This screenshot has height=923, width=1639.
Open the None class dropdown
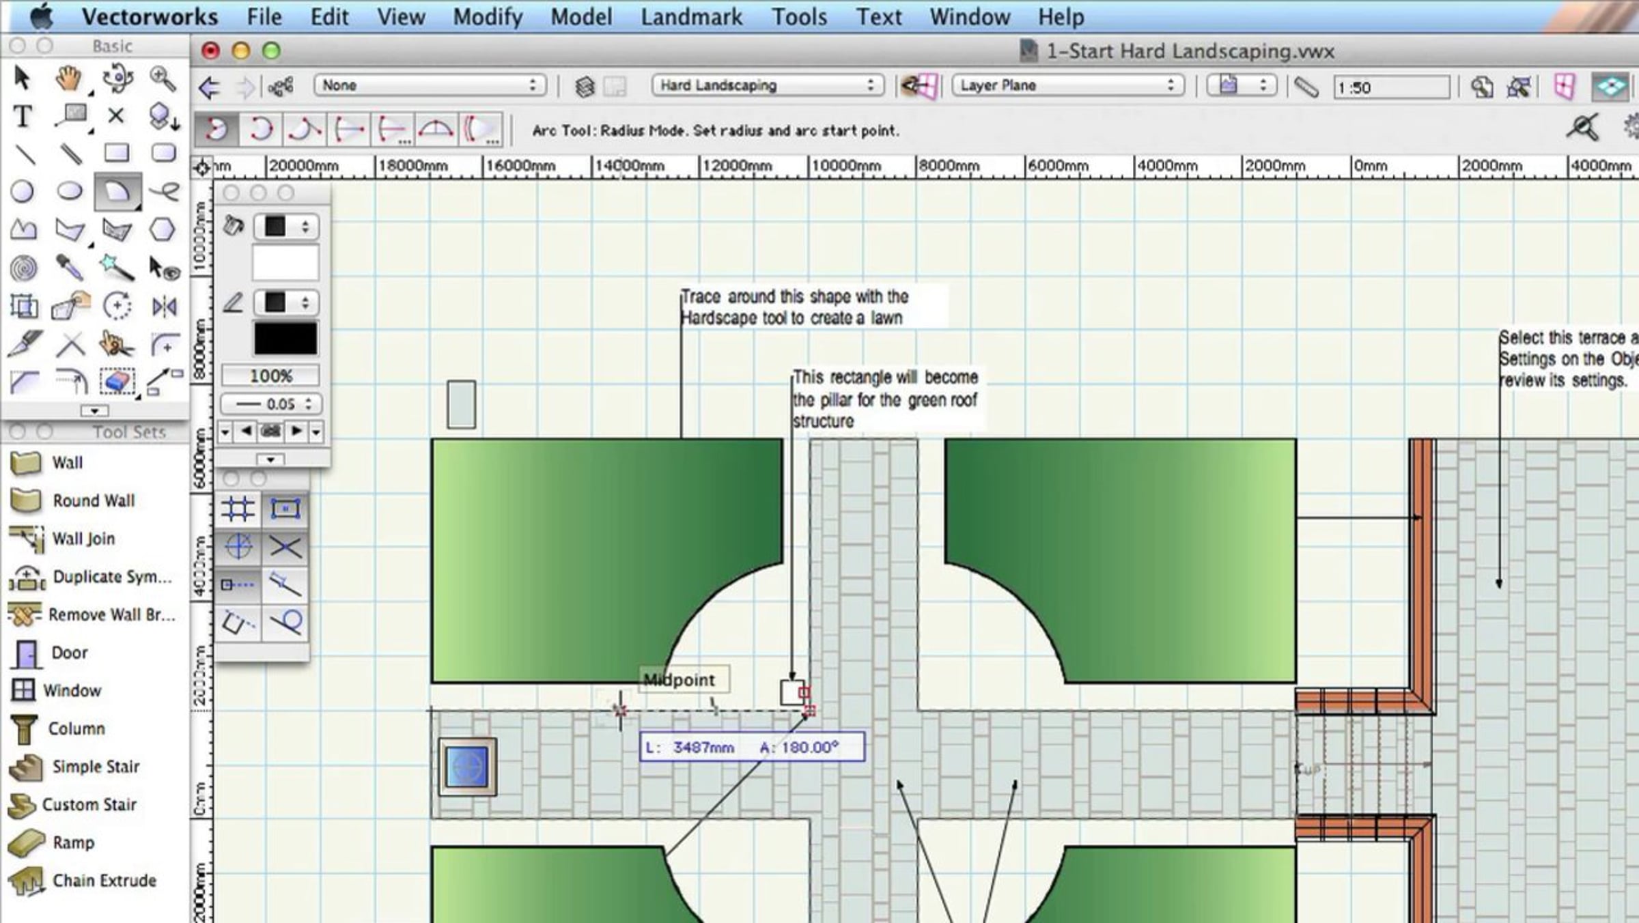coord(430,85)
